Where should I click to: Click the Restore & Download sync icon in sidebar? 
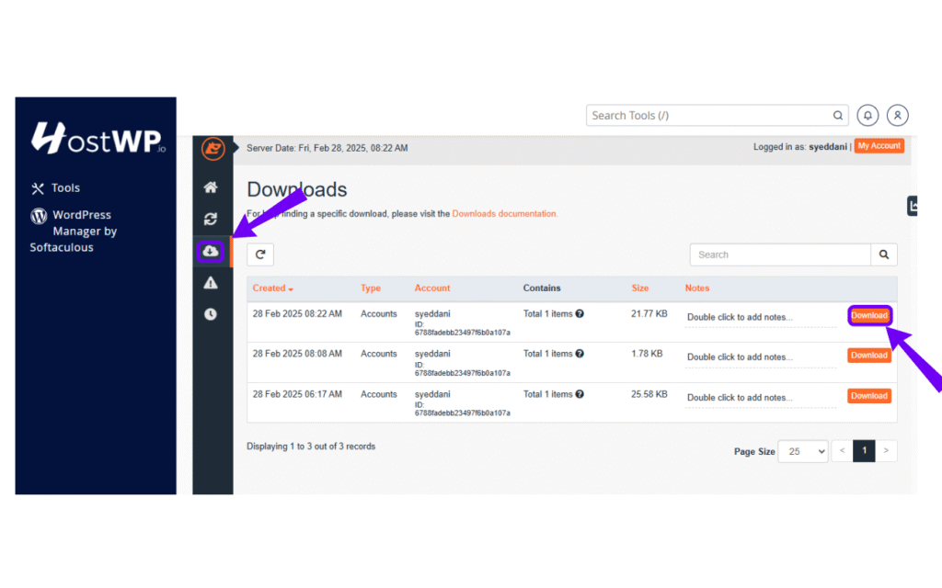click(x=211, y=219)
